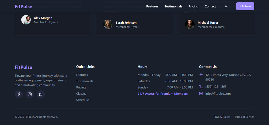Click the location pin icon
This screenshot has width=269, height=125.
pos(201,75)
